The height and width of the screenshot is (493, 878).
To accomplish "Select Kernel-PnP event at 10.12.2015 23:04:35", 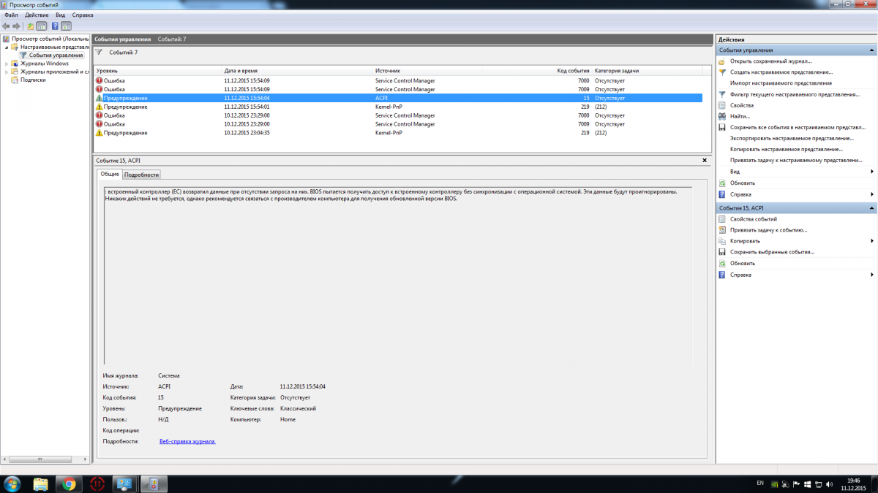I will [x=398, y=133].
